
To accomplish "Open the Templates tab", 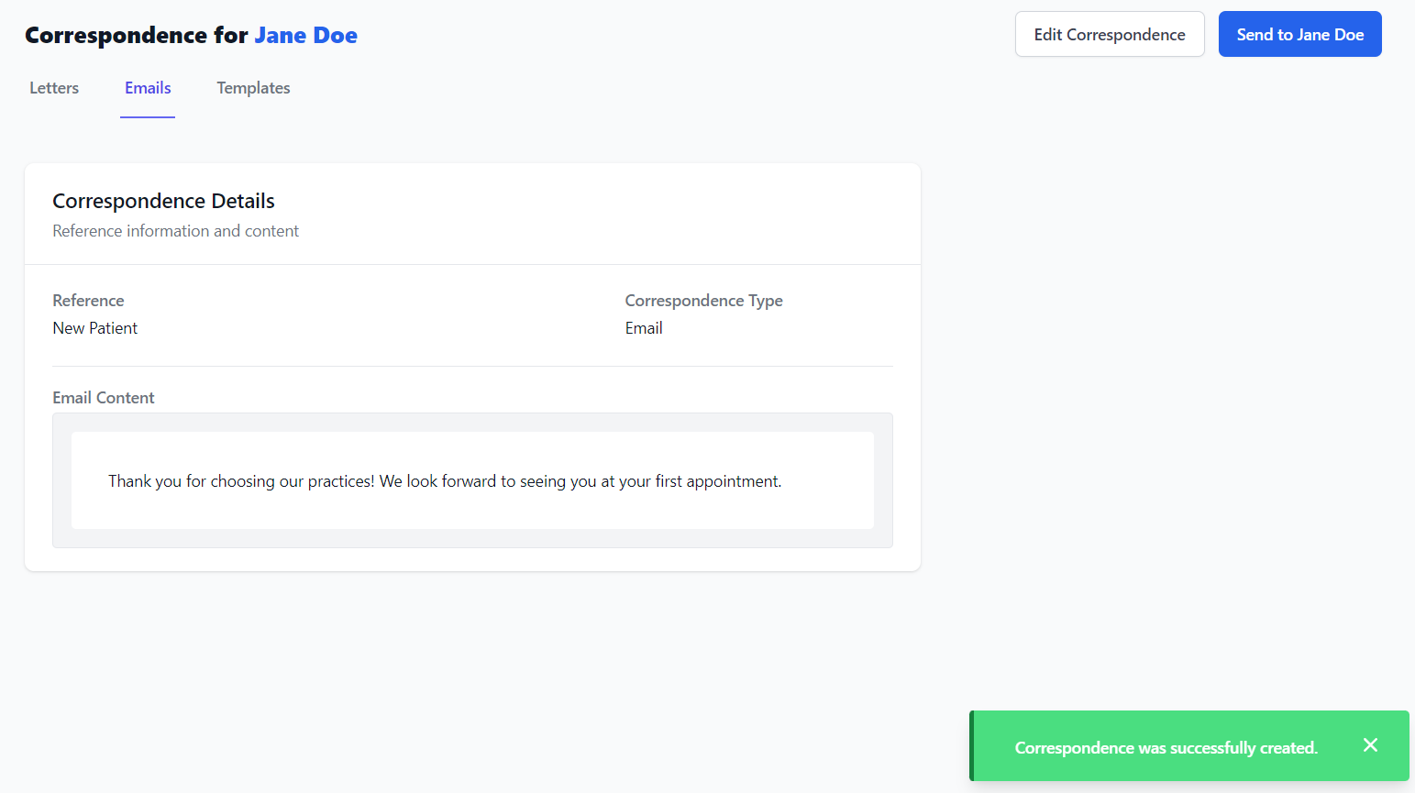I will 253,87.
